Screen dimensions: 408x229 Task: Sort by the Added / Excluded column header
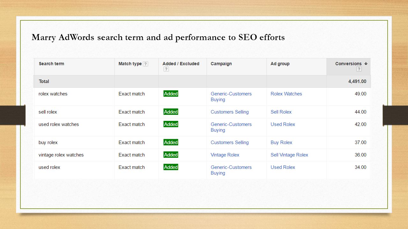(x=181, y=64)
